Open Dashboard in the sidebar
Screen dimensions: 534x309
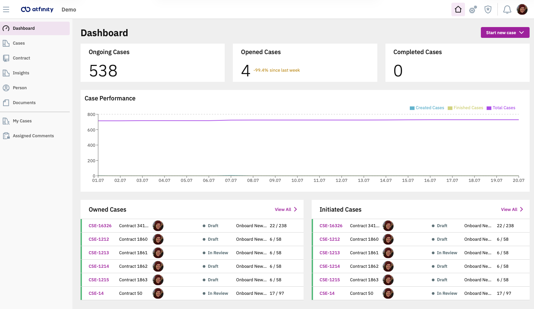[x=35, y=28]
